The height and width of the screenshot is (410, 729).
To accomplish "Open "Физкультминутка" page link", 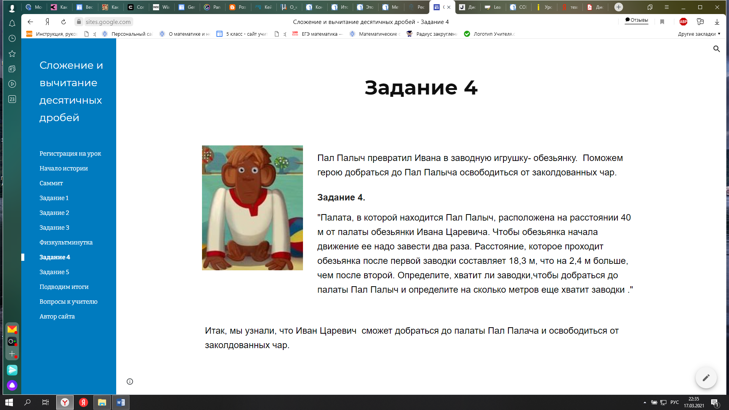I will [66, 242].
